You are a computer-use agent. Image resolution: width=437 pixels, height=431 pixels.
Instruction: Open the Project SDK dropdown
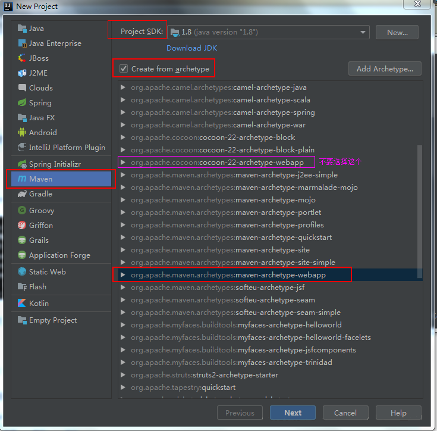tap(363, 32)
